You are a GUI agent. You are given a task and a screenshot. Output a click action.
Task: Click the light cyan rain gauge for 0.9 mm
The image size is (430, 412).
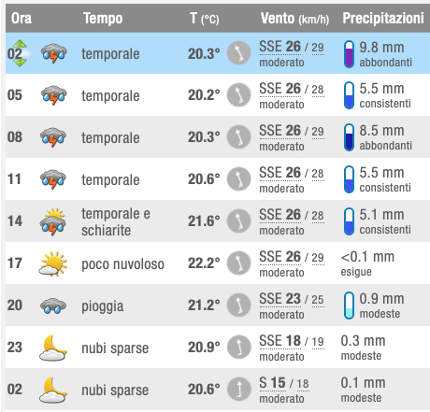pyautogui.click(x=349, y=305)
